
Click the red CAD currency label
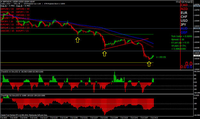[x=184, y=5]
